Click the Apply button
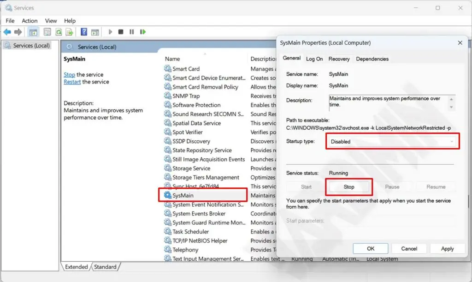The width and height of the screenshot is (472, 282). pyautogui.click(x=447, y=249)
